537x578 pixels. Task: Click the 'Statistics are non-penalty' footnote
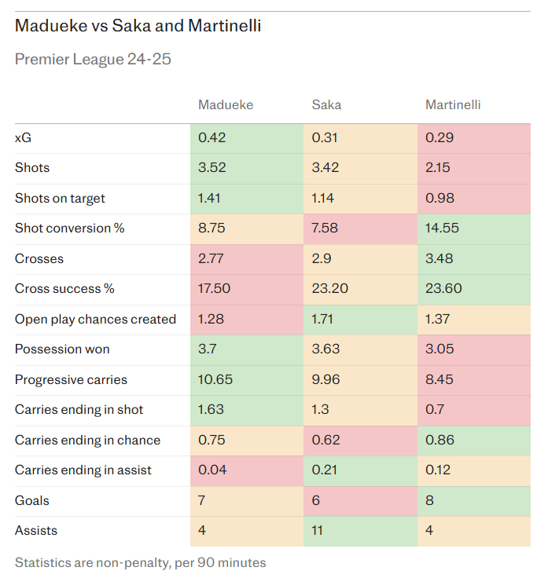[140, 562]
